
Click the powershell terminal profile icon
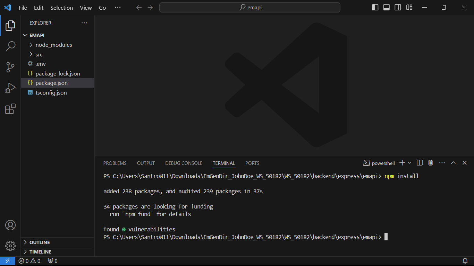pos(366,163)
